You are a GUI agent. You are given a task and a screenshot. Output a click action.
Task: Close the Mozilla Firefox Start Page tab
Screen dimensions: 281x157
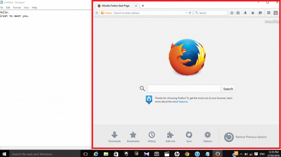pos(136,6)
